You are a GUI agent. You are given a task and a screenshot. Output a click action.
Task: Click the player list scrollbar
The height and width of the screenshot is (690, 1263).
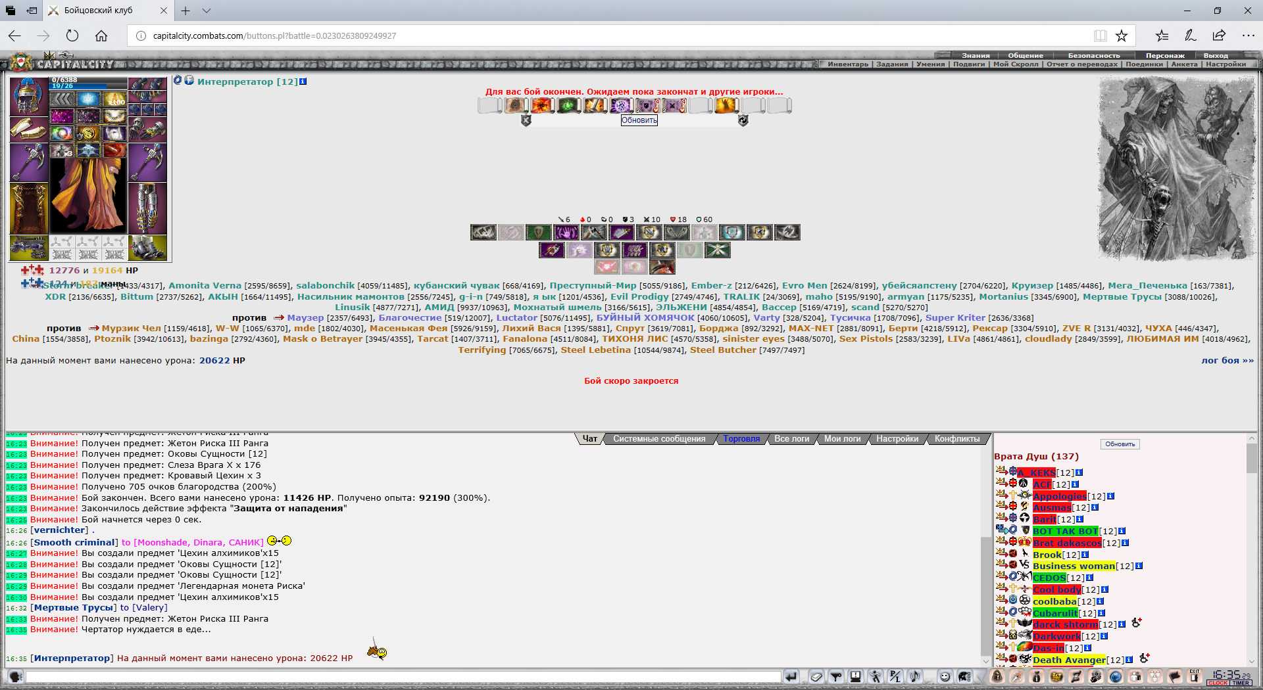click(x=1251, y=551)
